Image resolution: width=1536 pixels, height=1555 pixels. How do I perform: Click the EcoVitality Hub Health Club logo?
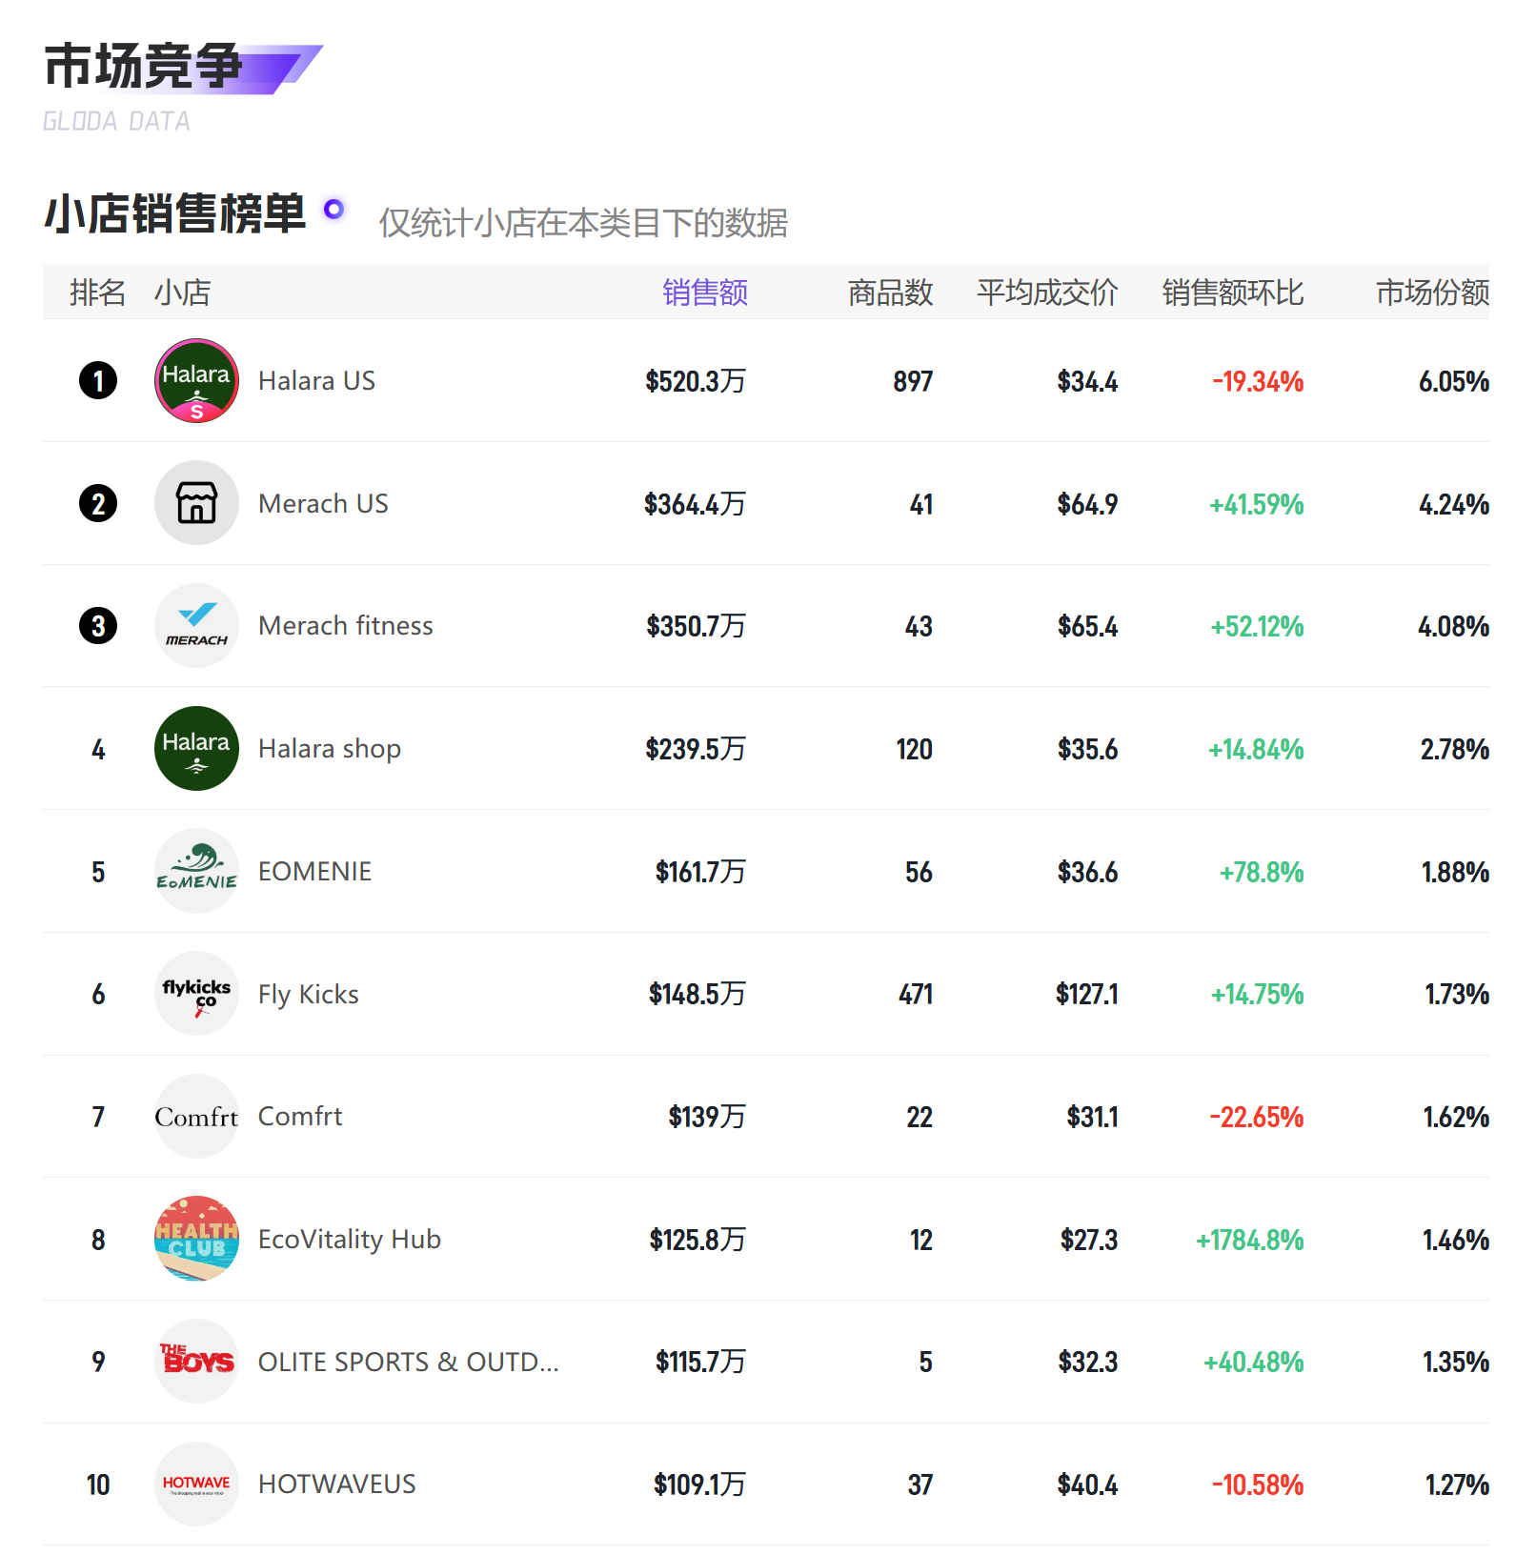point(196,1239)
